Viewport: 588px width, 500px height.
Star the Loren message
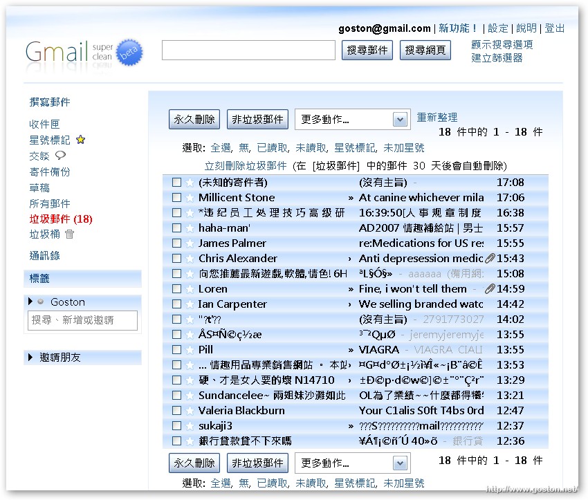pyautogui.click(x=190, y=289)
